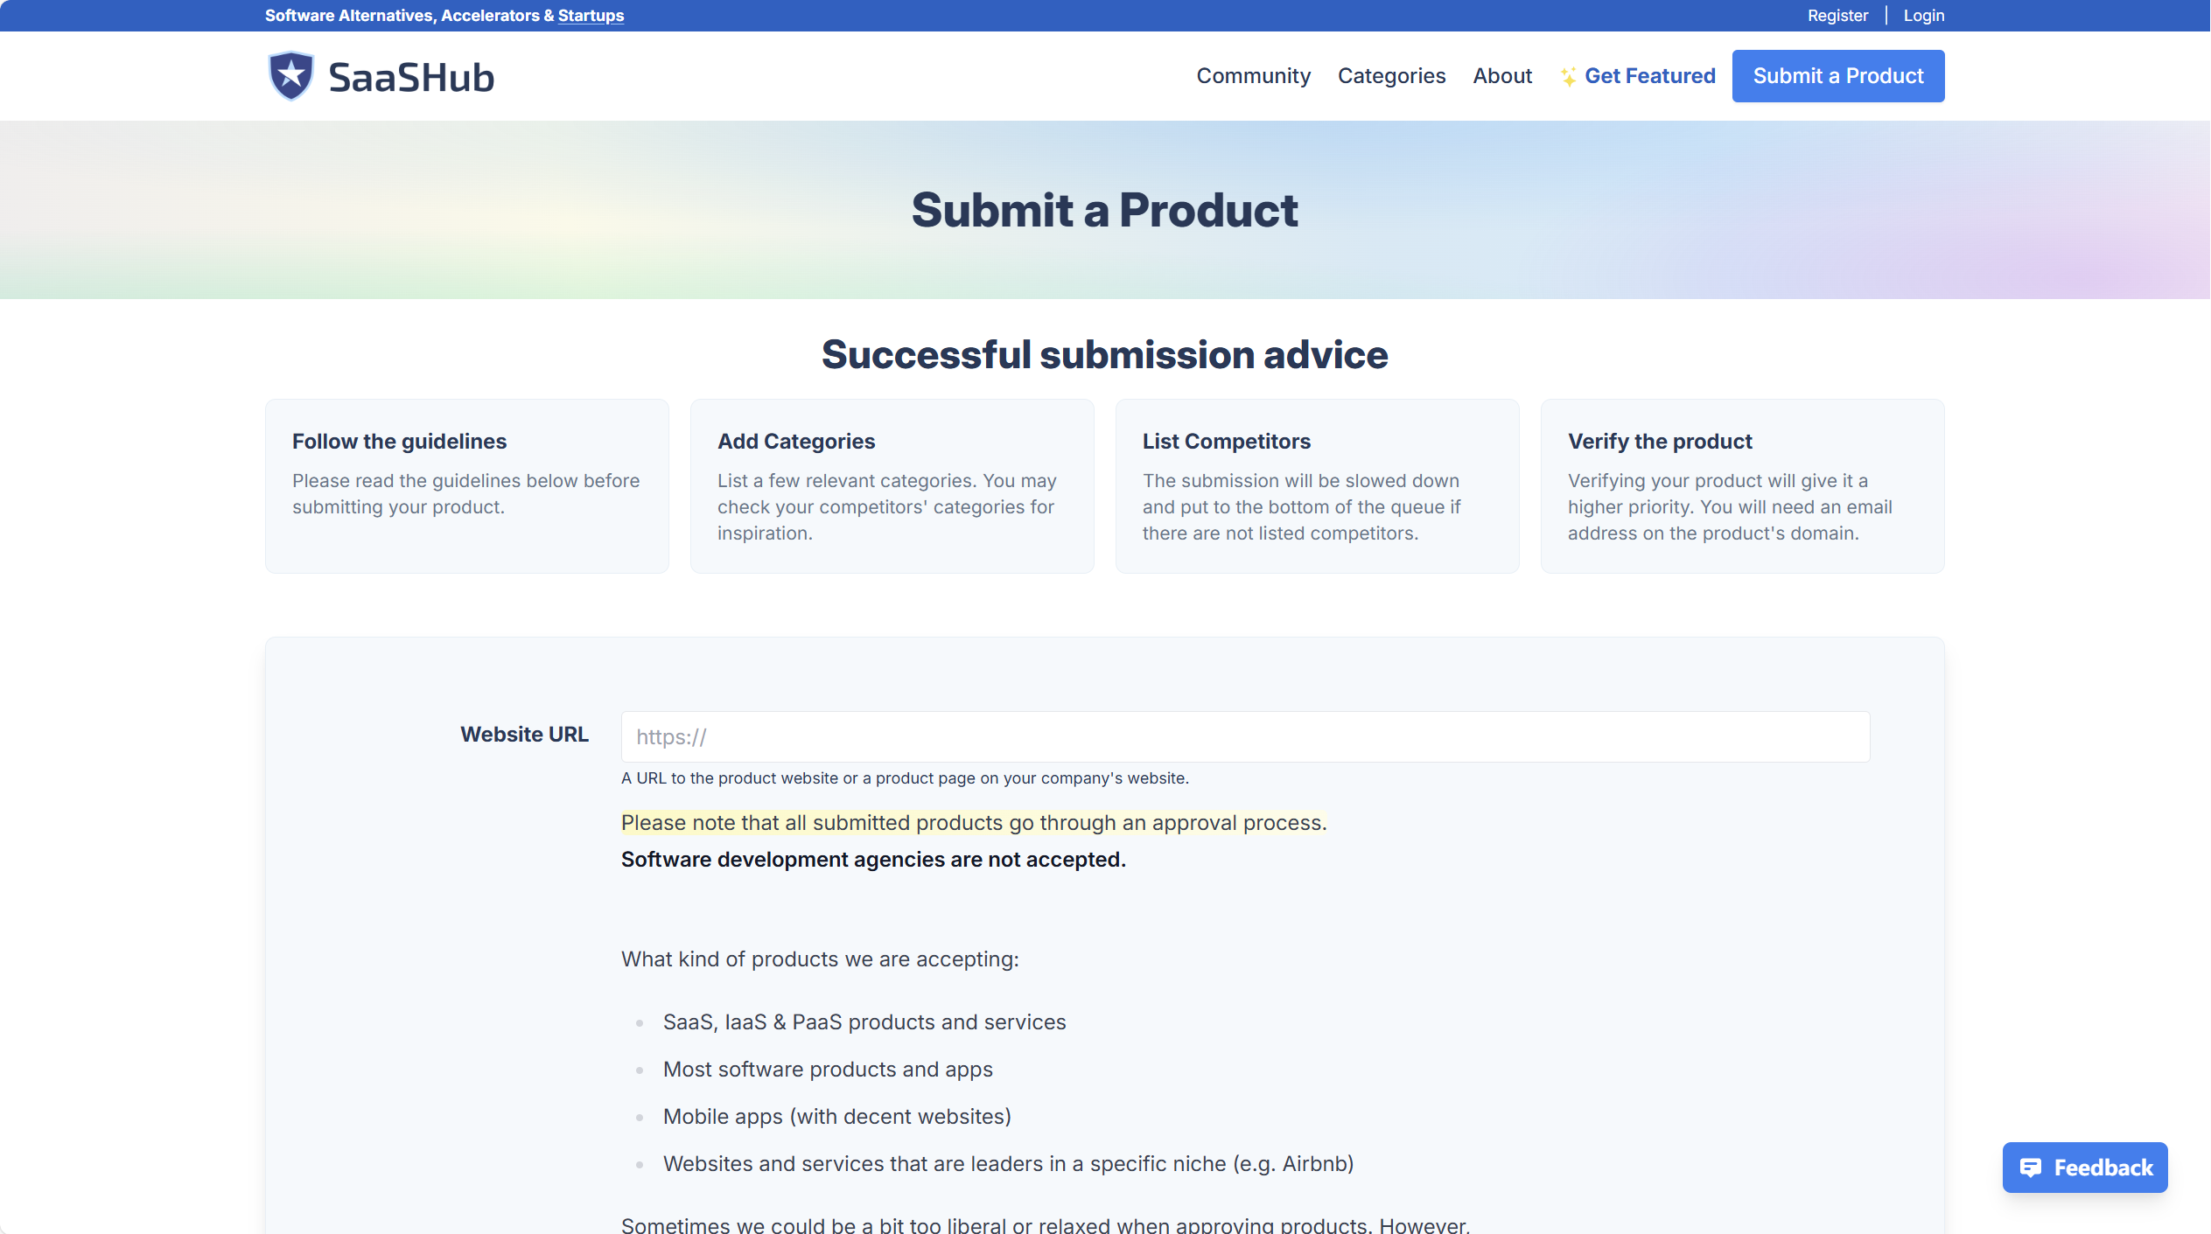
Task: Click 'Verifying your product will give' description
Action: 1730,506
